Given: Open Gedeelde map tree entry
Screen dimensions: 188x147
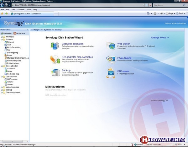Looking at the screenshot, I should (x=13, y=74).
